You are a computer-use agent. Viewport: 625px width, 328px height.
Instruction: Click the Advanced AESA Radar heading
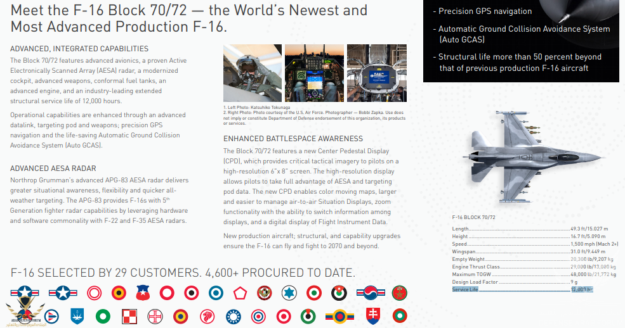click(x=54, y=168)
